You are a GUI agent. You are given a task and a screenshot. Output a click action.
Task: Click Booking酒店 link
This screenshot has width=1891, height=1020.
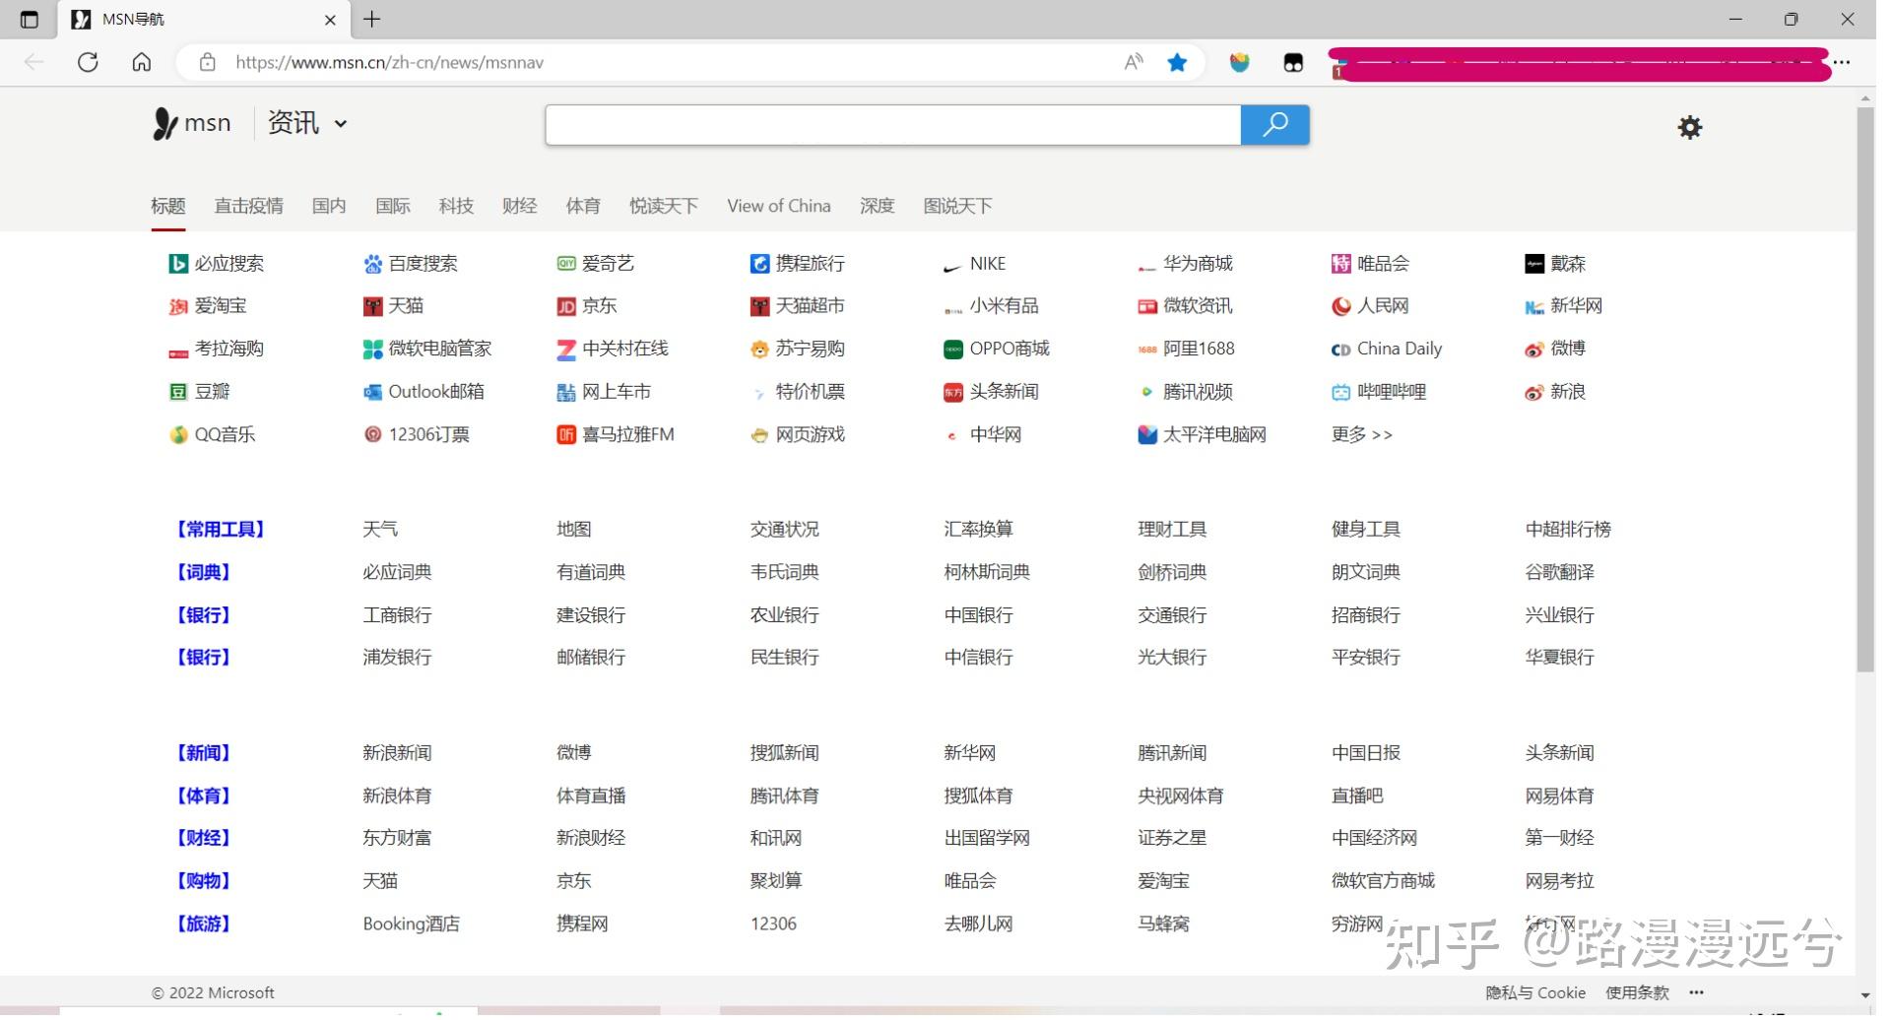tap(414, 930)
